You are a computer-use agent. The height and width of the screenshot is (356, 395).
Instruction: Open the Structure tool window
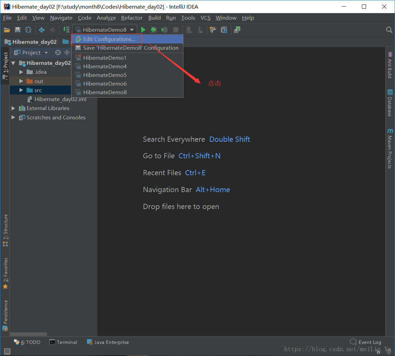tap(5, 230)
